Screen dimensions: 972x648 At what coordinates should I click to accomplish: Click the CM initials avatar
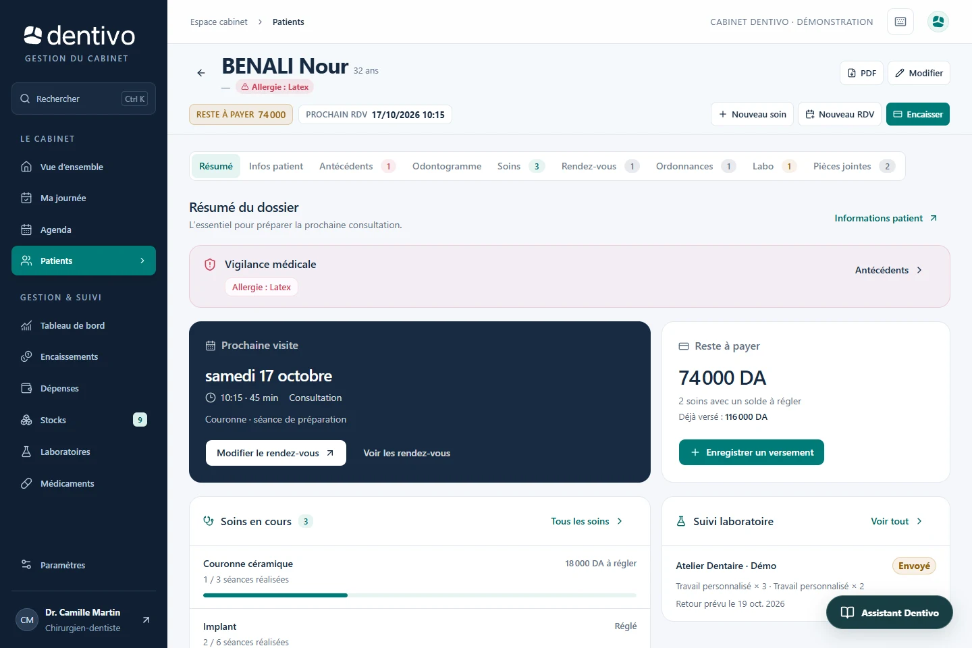pyautogui.click(x=27, y=620)
